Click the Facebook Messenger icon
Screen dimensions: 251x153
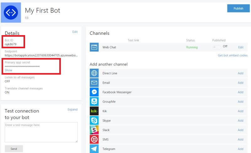pos(94,92)
